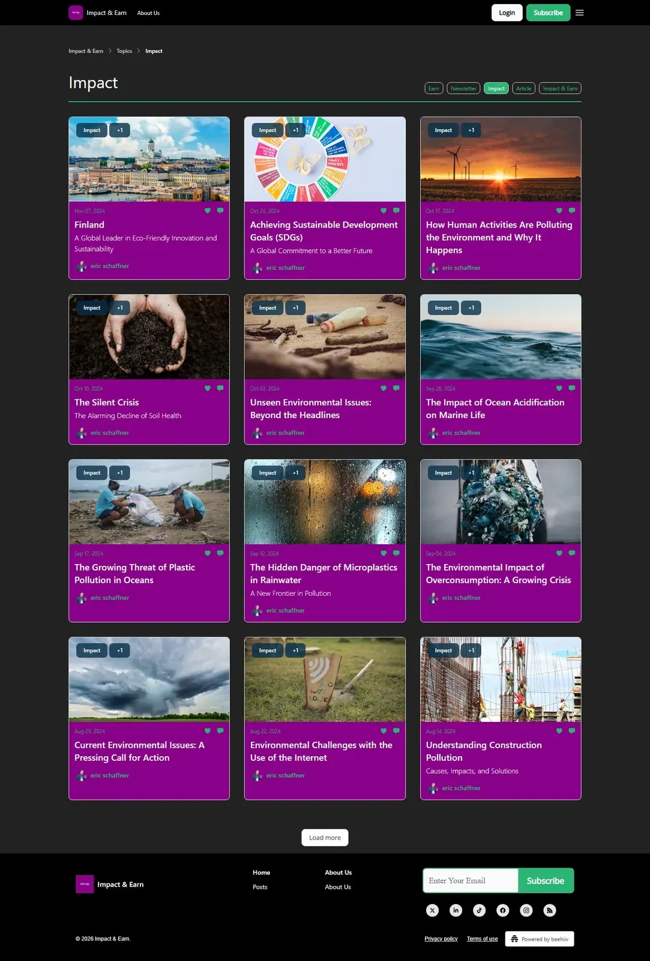This screenshot has width=650, height=961.
Task: Open the Facebook social icon in footer
Action: [x=503, y=911]
